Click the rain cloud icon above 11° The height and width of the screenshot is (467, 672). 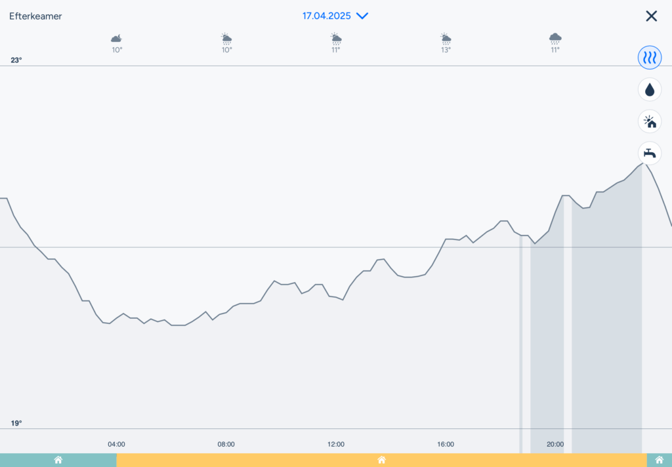(x=555, y=38)
